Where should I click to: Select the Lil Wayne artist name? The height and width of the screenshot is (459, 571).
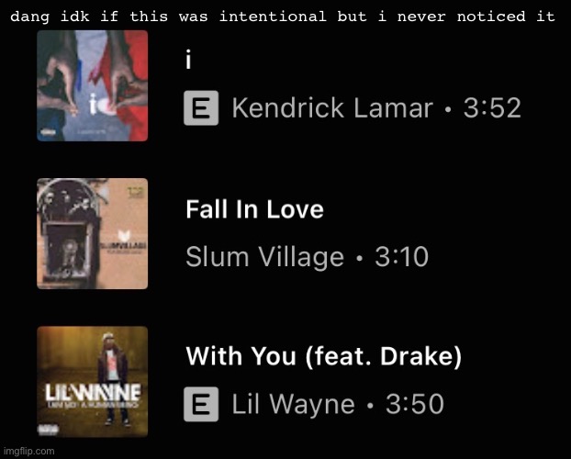pos(293,404)
